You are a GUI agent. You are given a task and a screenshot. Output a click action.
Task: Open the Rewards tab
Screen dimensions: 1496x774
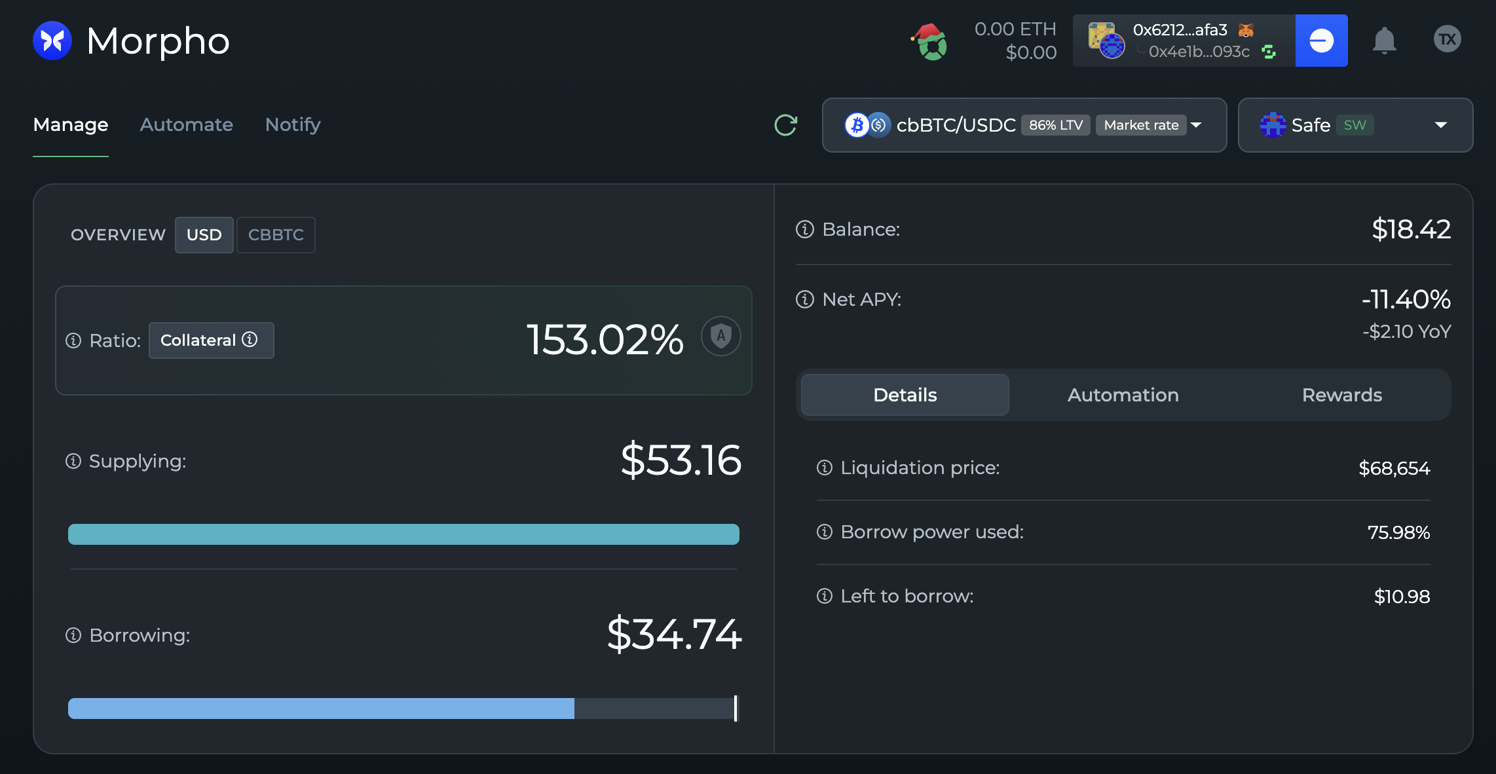pos(1342,395)
